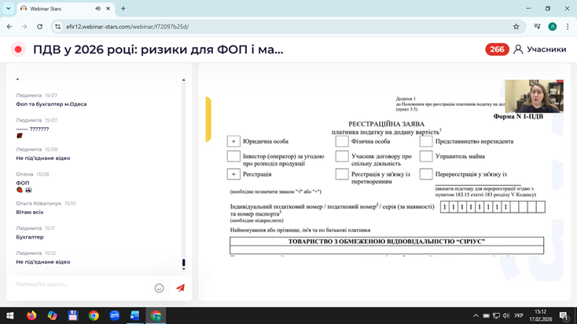Bookmark this page with the star icon

click(516, 26)
